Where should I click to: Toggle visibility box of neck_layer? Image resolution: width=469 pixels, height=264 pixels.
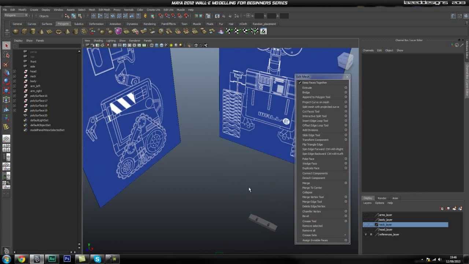coord(366,224)
